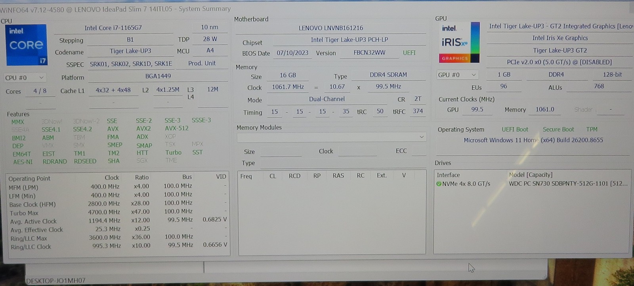634x286 pixels.
Task: Select the ALUs 768 value
Action: [599, 86]
